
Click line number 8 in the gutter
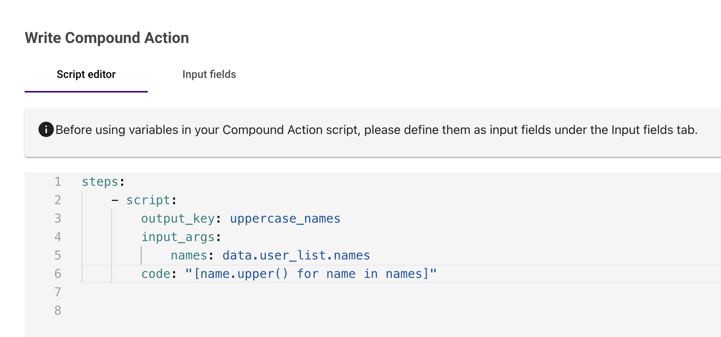click(58, 311)
